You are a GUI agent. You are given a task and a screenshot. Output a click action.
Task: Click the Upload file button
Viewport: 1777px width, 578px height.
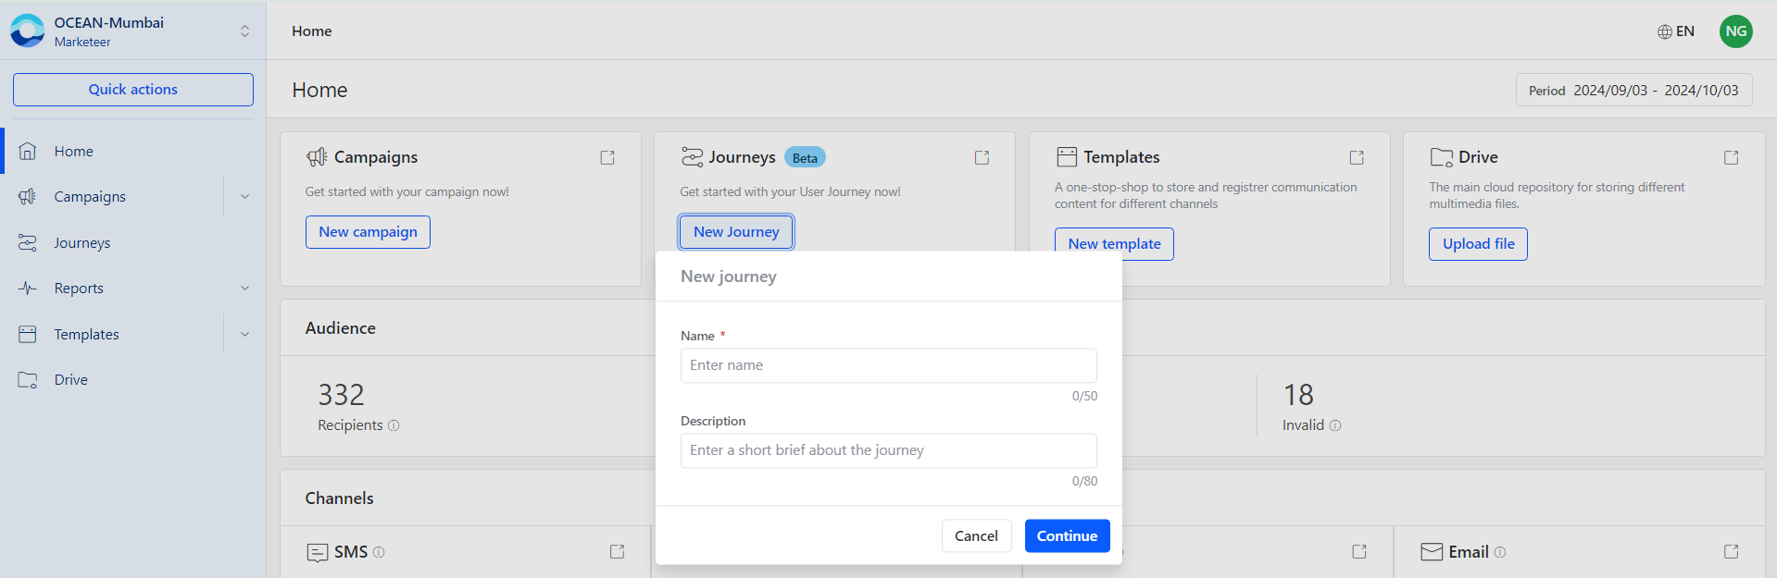[x=1478, y=244]
